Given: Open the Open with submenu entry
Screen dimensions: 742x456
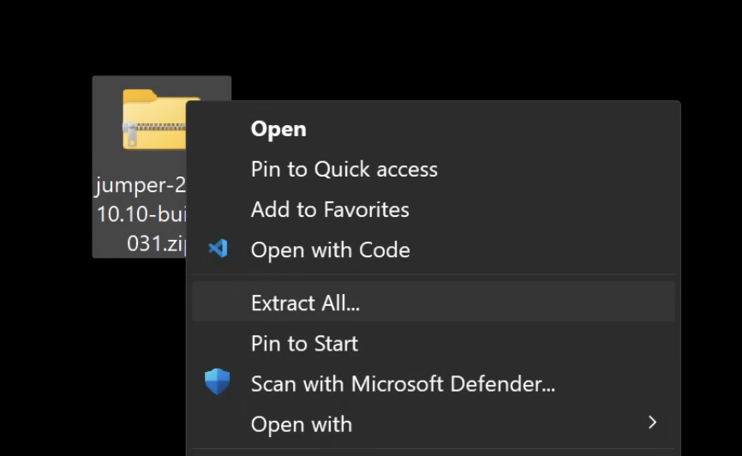Looking at the screenshot, I should 302,424.
